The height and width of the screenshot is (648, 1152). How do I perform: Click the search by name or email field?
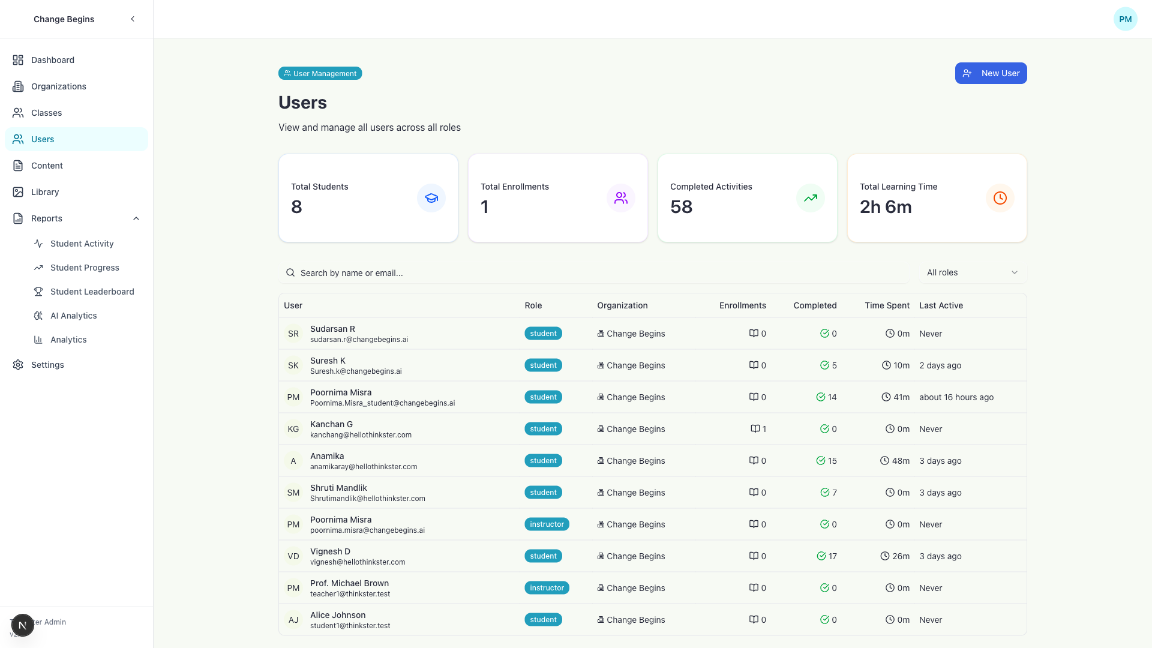tap(594, 273)
